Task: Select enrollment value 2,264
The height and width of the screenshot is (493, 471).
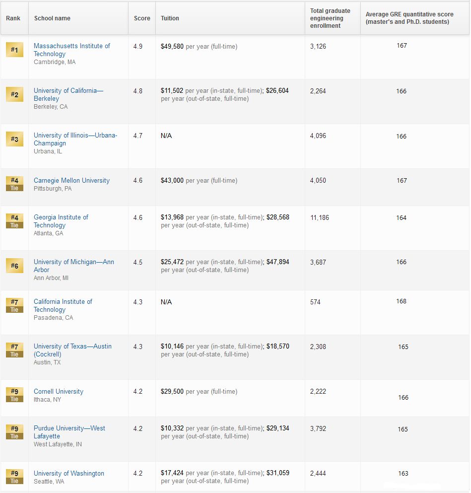Action: point(318,91)
